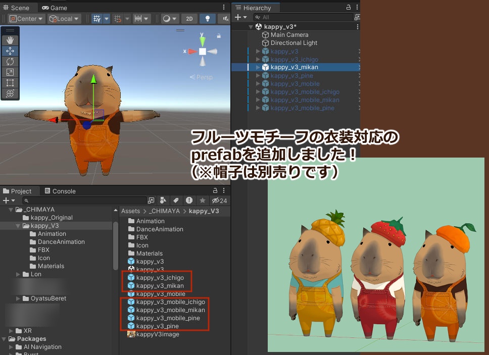Toggle hidden packages visibility count 24
The width and height of the screenshot is (489, 355).
[x=220, y=200]
